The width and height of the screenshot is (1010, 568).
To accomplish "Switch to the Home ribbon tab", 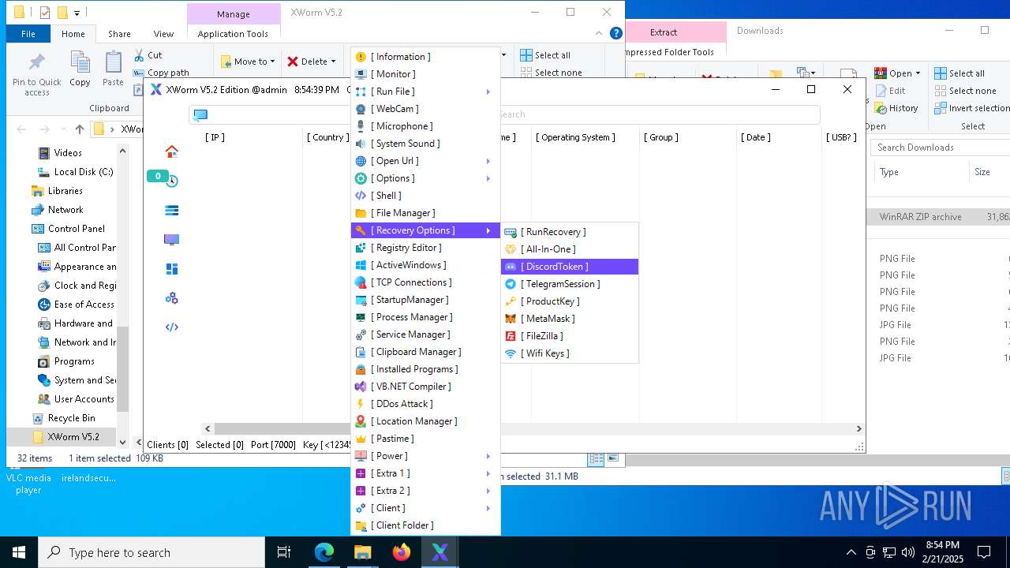I will point(73,34).
